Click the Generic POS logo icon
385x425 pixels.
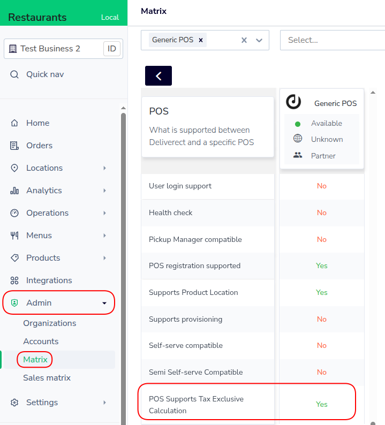click(293, 102)
